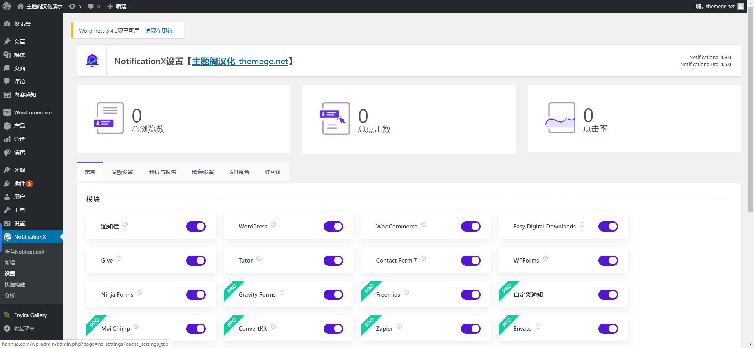Click the info icon beside WooCommerce module

424,224
